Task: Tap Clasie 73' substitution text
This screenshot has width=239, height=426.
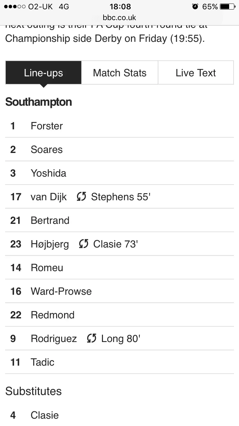Action: [115, 244]
